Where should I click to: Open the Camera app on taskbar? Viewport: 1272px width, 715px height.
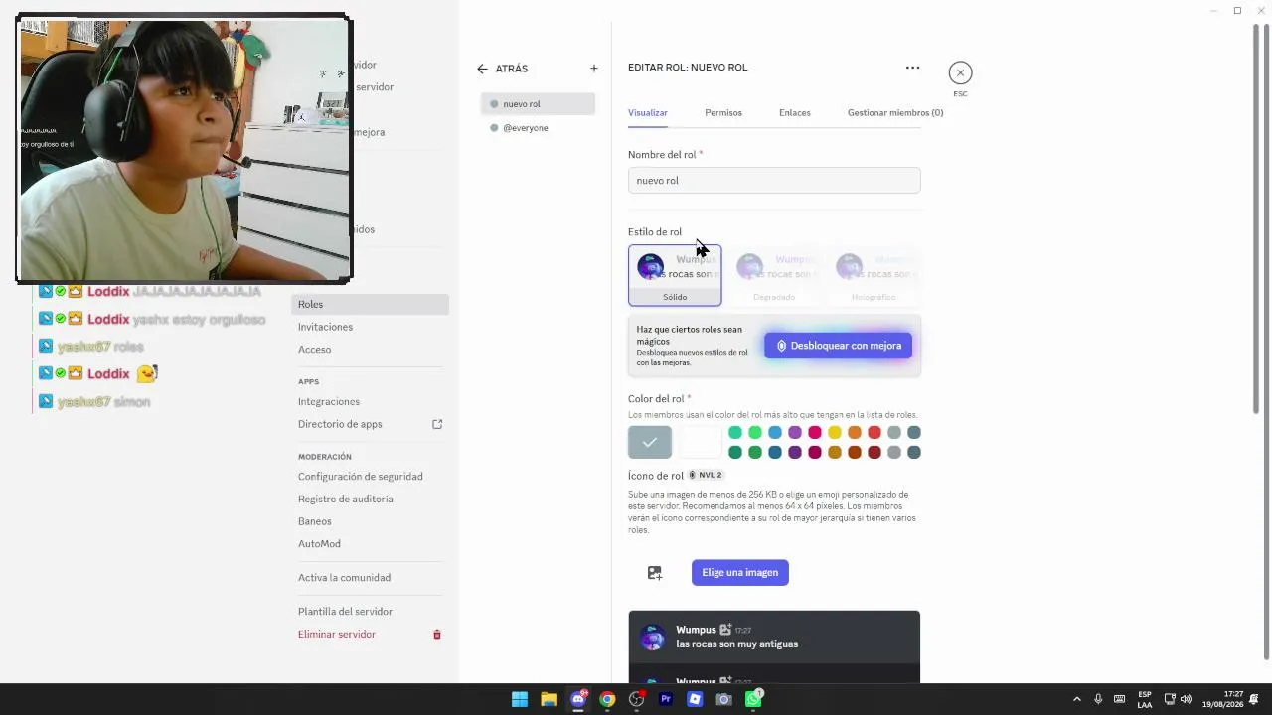tap(724, 699)
